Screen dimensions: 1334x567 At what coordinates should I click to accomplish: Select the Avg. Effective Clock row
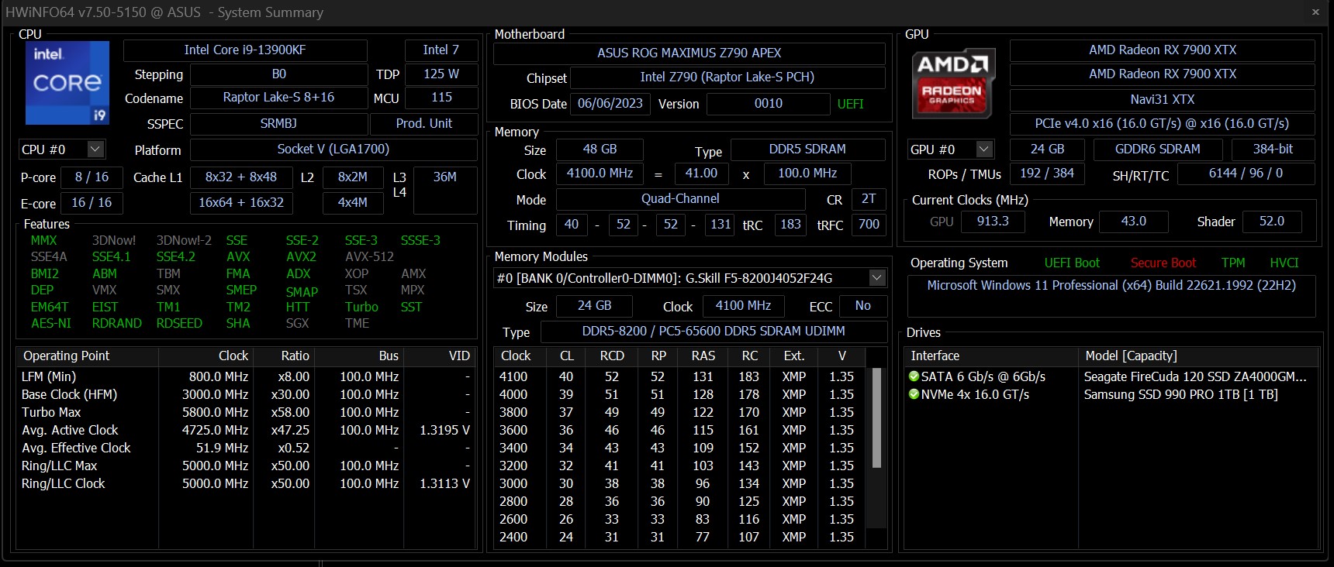[x=246, y=448]
